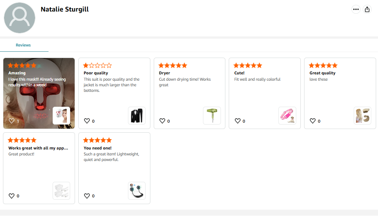This screenshot has height=216, width=378.
Task: Click the five-star rating on 'Dryer' review
Action: (173, 65)
